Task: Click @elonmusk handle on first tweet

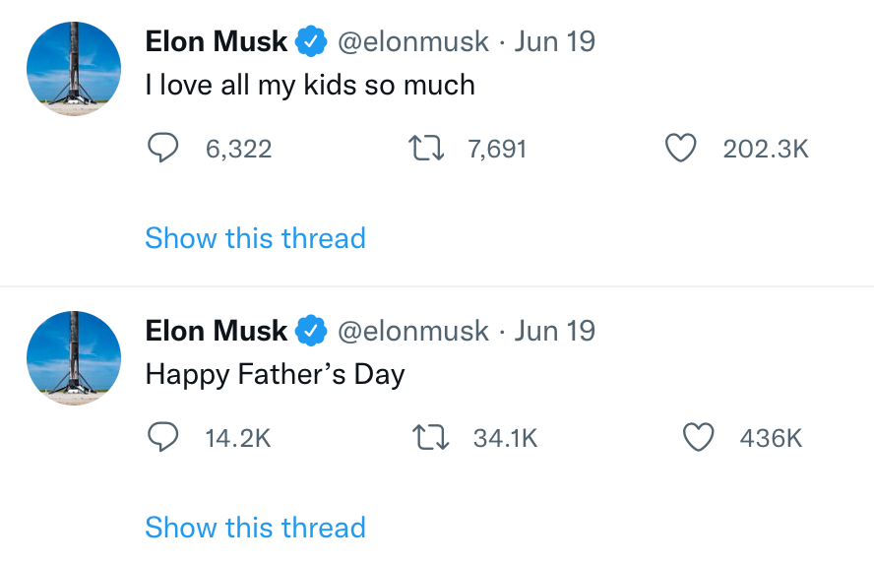Action: (x=413, y=42)
